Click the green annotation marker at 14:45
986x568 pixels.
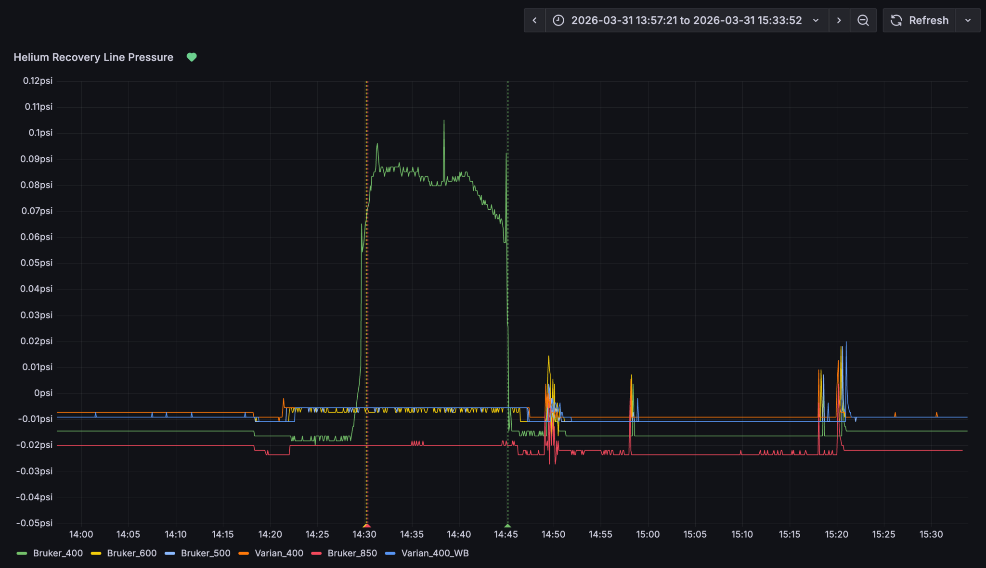coord(507,526)
